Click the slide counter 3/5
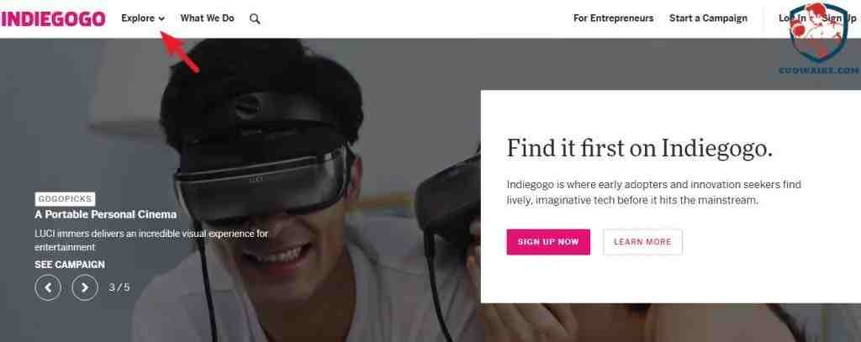 [x=119, y=287]
